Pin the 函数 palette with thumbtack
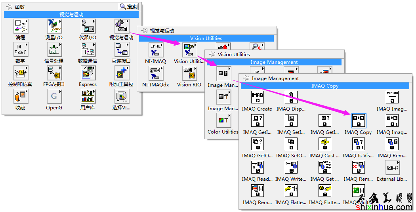Viewport: 416px width, 212px height. click(x=9, y=6)
